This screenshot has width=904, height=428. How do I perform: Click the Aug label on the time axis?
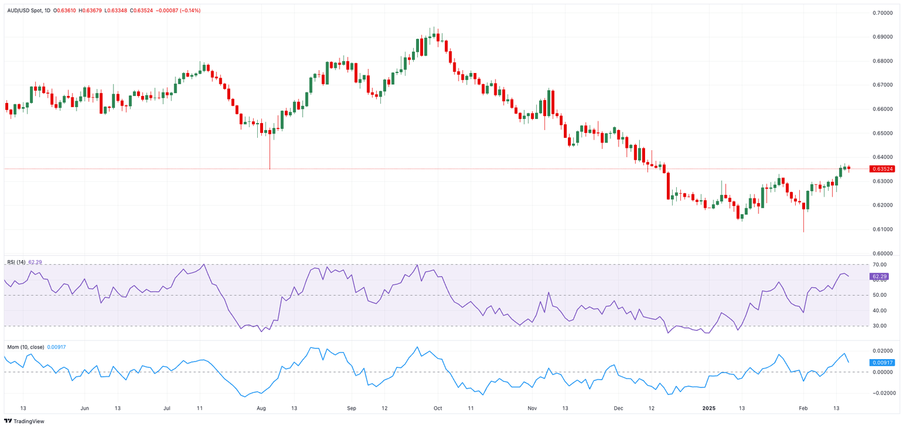(262, 407)
